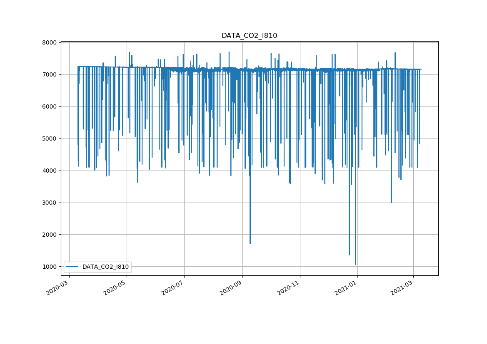
Task: Click the lowest spike bottom near 1000
Action: click(355, 264)
